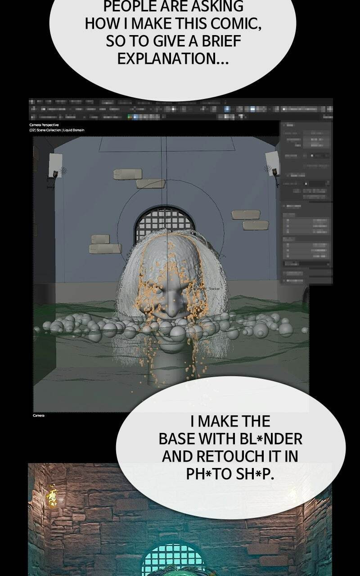The height and width of the screenshot is (576, 360).
Task: Select the large center floating sphere
Action: point(177,334)
